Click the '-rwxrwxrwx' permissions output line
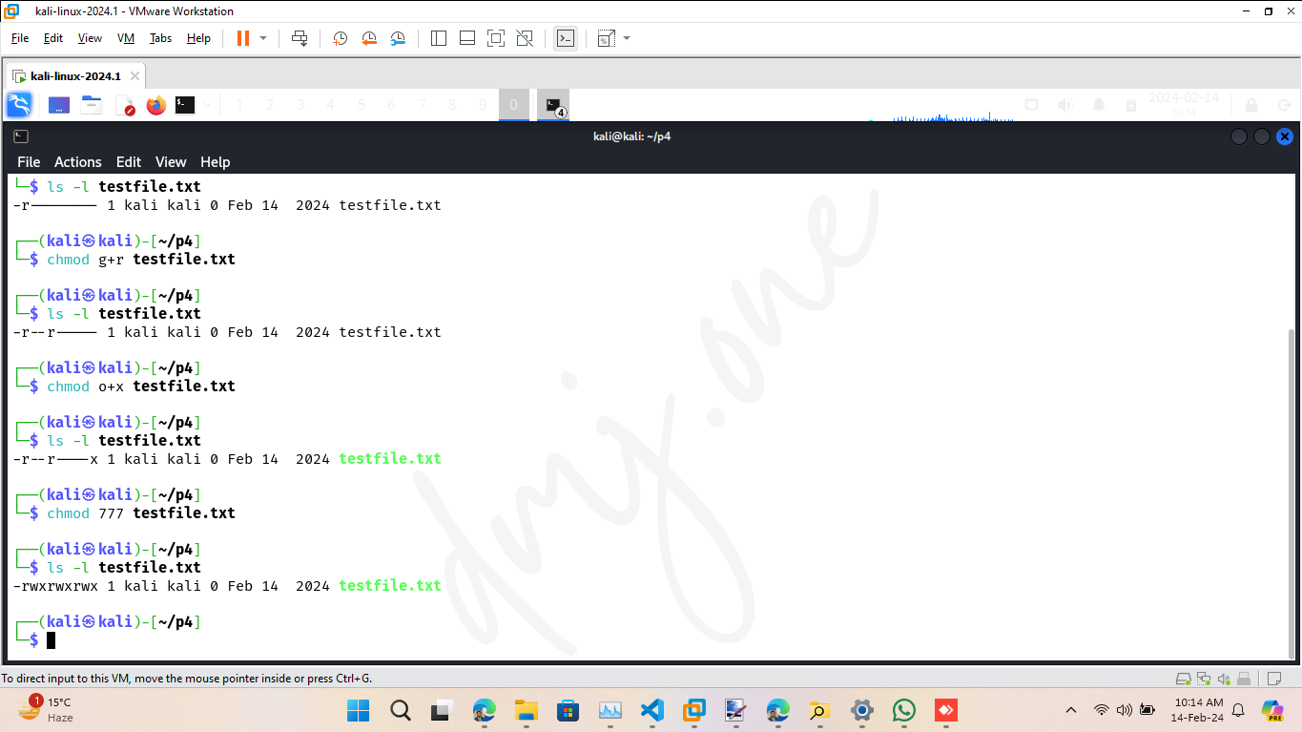1302x732 pixels. tap(227, 586)
